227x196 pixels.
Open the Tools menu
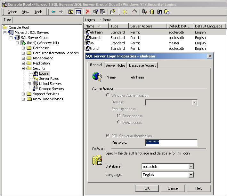click(x=38, y=12)
